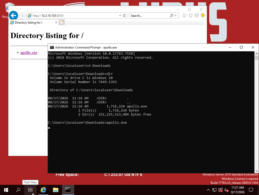Click the smiley feedback icon

[x=203, y=16]
